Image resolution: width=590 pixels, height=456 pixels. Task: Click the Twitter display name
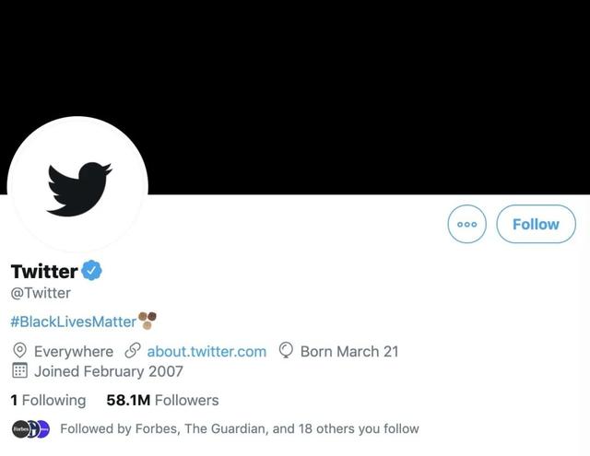click(44, 271)
